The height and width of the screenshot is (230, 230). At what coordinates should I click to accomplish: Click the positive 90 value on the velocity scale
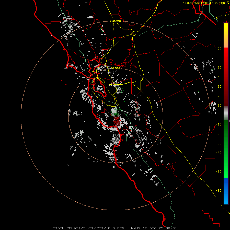click(x=220, y=30)
